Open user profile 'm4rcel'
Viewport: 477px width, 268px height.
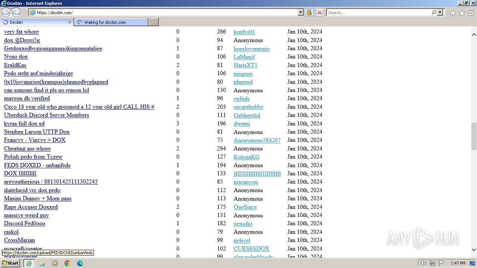[x=242, y=240]
